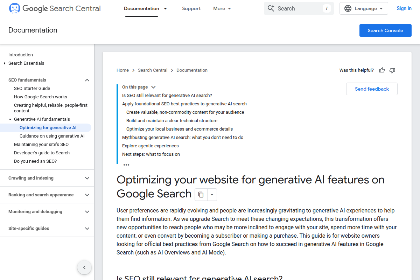Go to Documentation breadcrumb
The height and width of the screenshot is (280, 420).
point(192,70)
